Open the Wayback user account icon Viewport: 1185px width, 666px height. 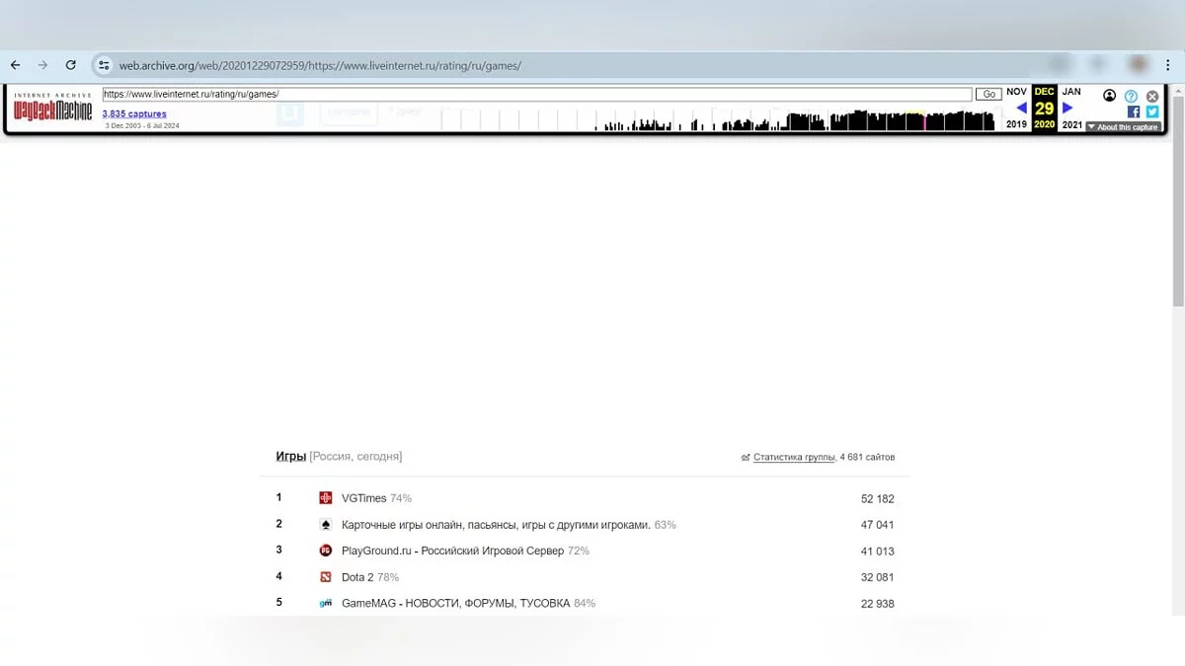[x=1110, y=96]
